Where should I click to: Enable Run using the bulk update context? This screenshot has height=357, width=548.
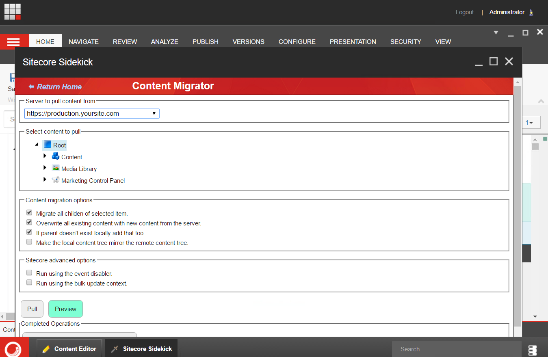tap(29, 282)
